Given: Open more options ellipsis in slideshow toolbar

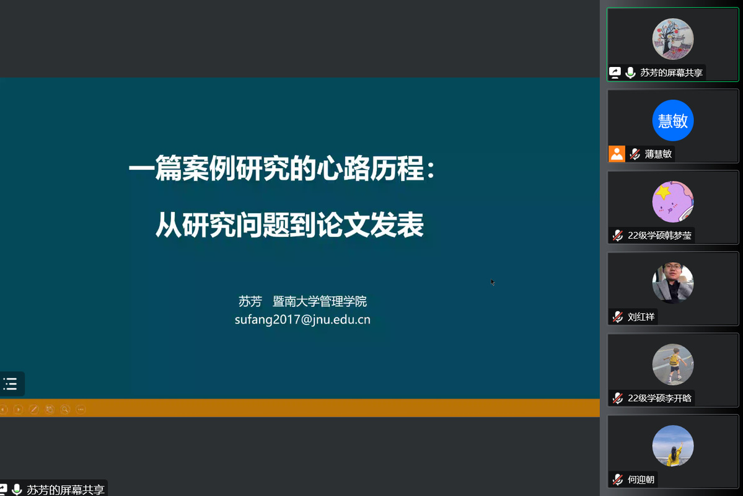Looking at the screenshot, I should (x=81, y=409).
